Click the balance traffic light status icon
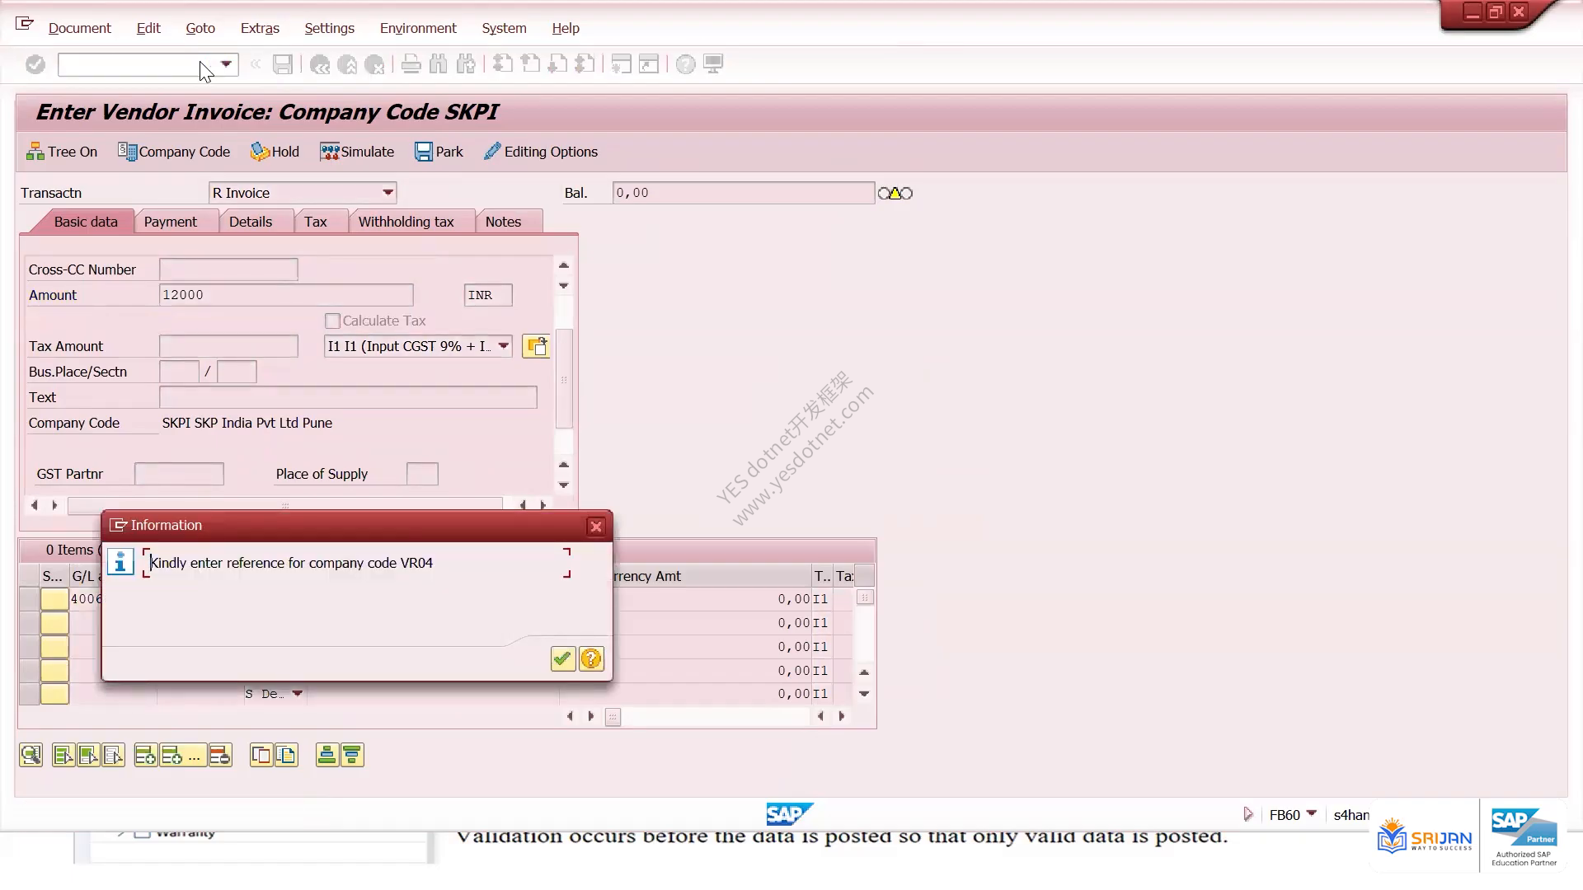This screenshot has width=1583, height=890. tap(895, 194)
